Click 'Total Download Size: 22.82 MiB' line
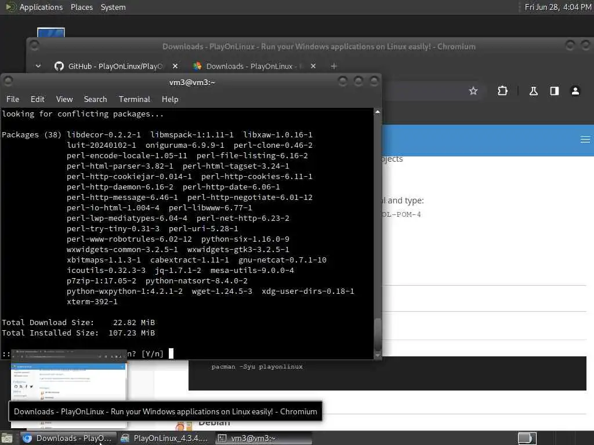Screen dimensions: 594x445 click(x=78, y=322)
